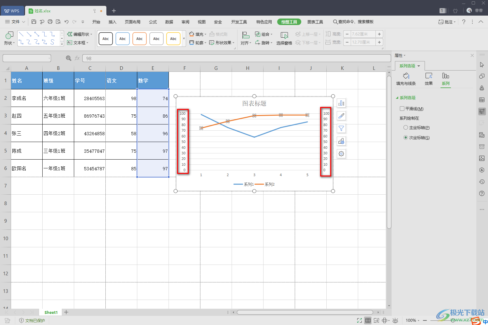488x325 pixels.
Task: Click the chart title text
Action: tap(254, 103)
